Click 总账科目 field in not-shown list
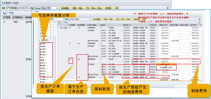The height and width of the screenshot is (99, 211). coord(44,71)
